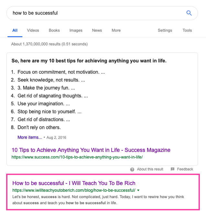The height and width of the screenshot is (223, 206).
Task: Open the 10 Tips Success Magazine result title
Action: 91,150
